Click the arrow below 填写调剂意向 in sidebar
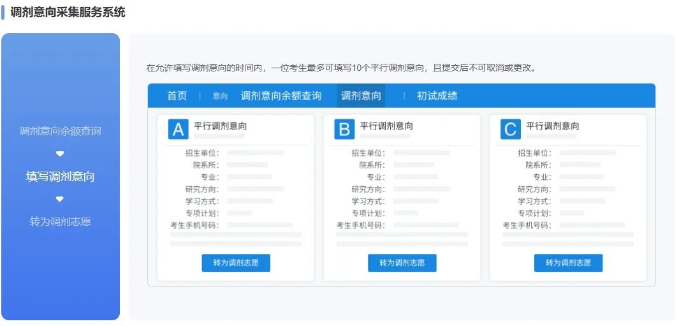This screenshot has width=679, height=326. (x=60, y=199)
